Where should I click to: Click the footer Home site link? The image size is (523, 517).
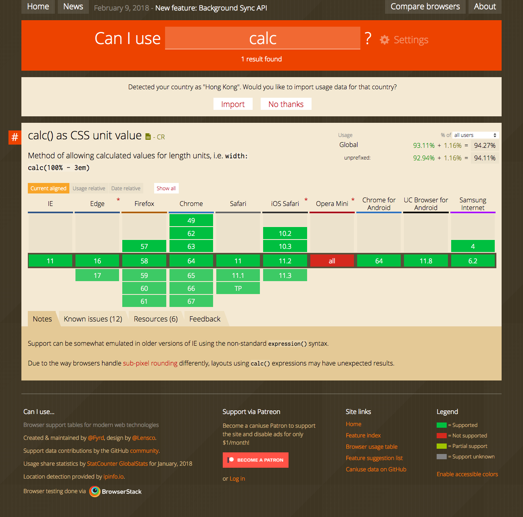pyautogui.click(x=354, y=424)
